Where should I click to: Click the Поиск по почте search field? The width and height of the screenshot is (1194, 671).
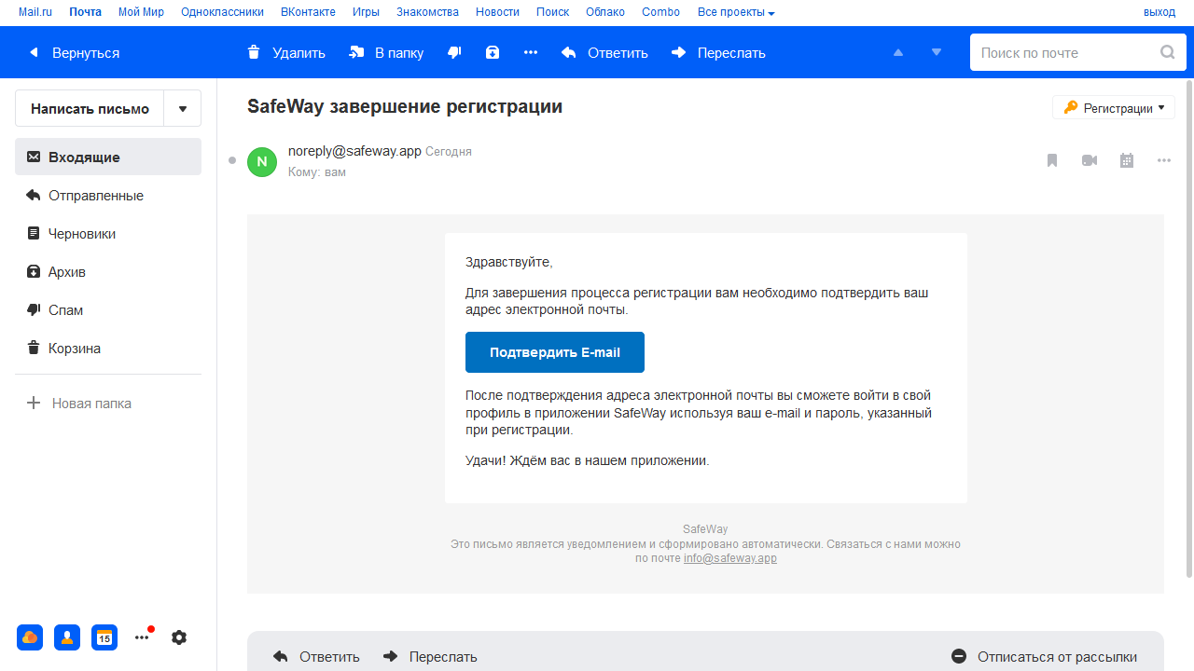coord(1063,53)
